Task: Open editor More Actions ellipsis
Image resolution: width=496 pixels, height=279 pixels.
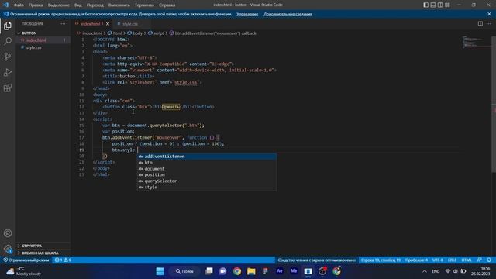Action: click(489, 24)
